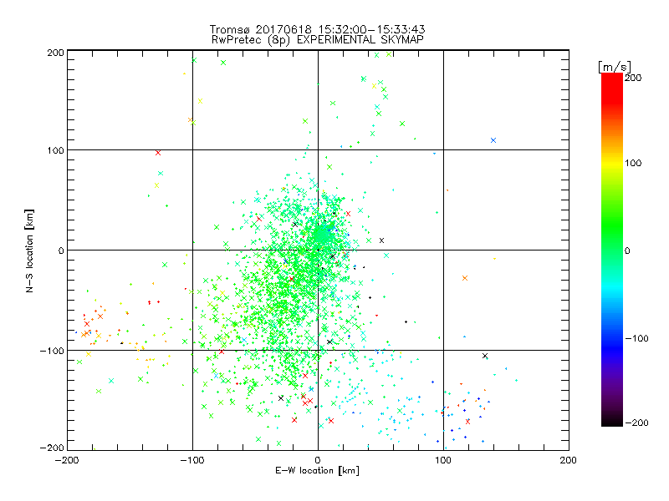This screenshot has height=501, width=669.
Task: Click the black bottom of the colorbar near -200
Action: pyautogui.click(x=612, y=422)
